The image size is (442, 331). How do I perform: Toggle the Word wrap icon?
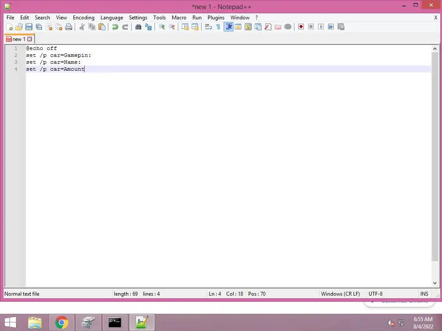coord(208,27)
